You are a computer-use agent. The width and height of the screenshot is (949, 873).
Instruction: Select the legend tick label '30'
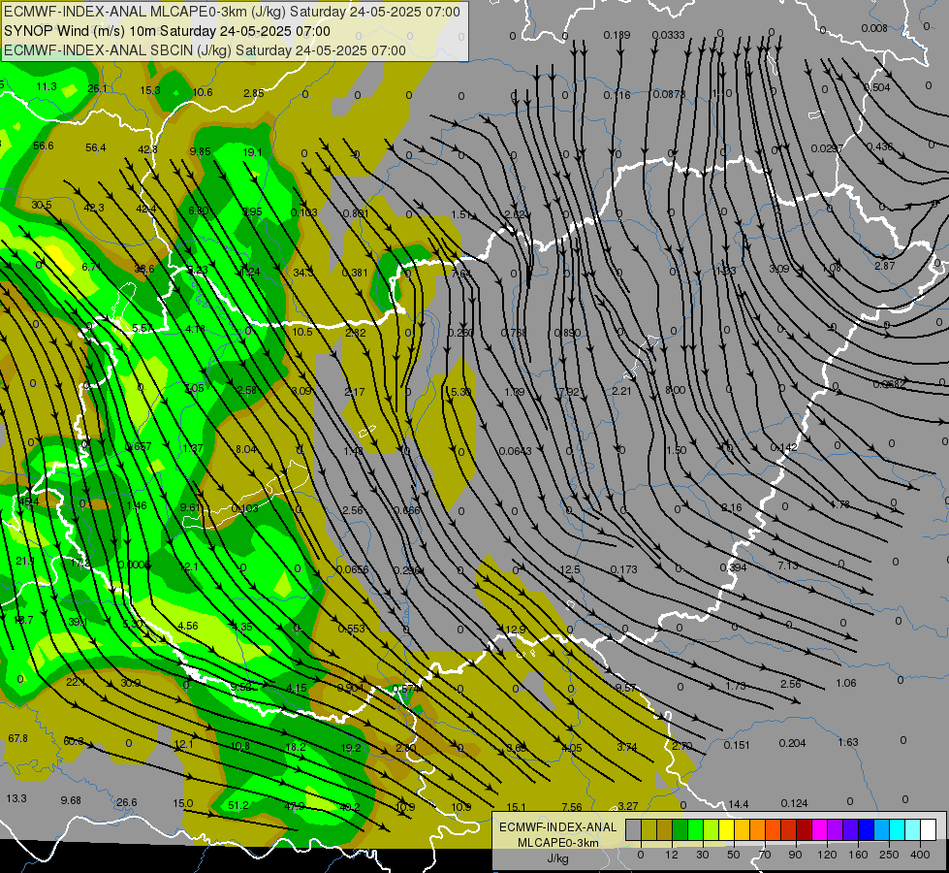[702, 855]
